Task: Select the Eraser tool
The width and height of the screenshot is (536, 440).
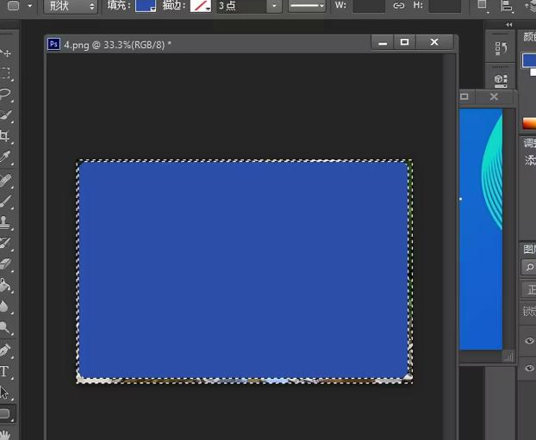Action: tap(6, 264)
